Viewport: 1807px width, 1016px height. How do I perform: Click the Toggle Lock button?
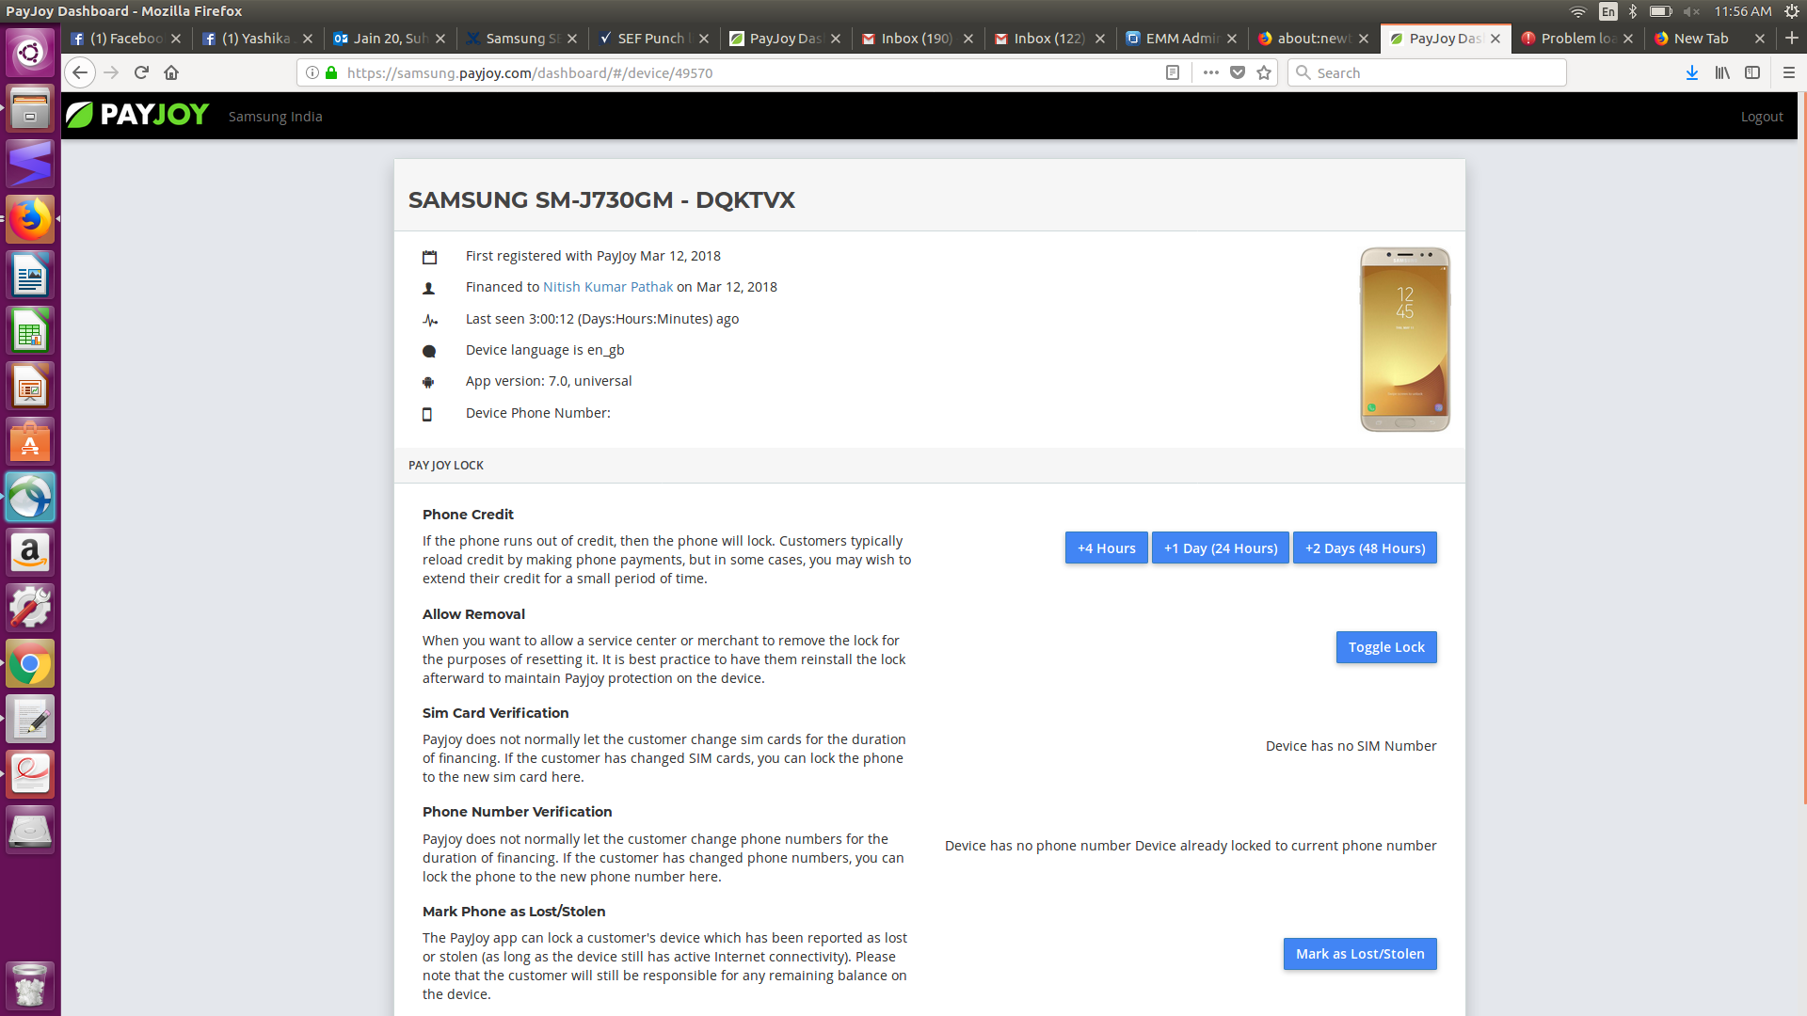pyautogui.click(x=1385, y=647)
